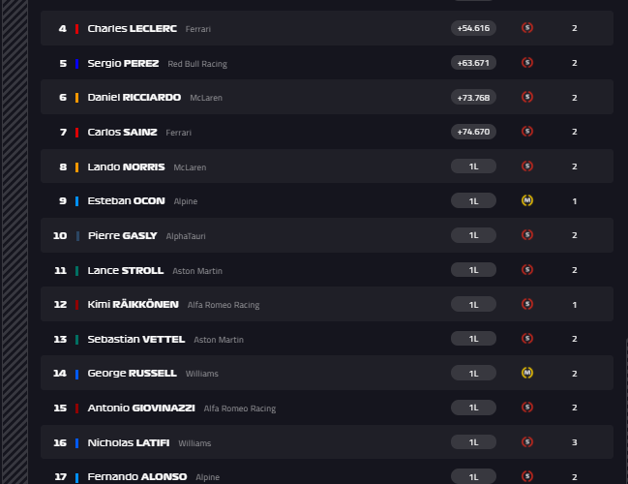Click the soft tyre icon for Lando Norris
628x484 pixels.
pyautogui.click(x=527, y=166)
